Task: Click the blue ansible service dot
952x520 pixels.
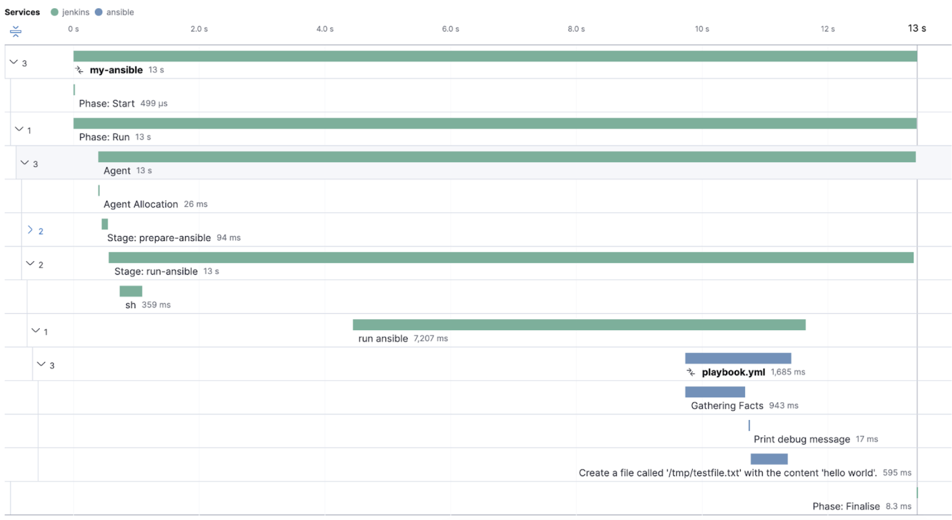Action: coord(98,11)
